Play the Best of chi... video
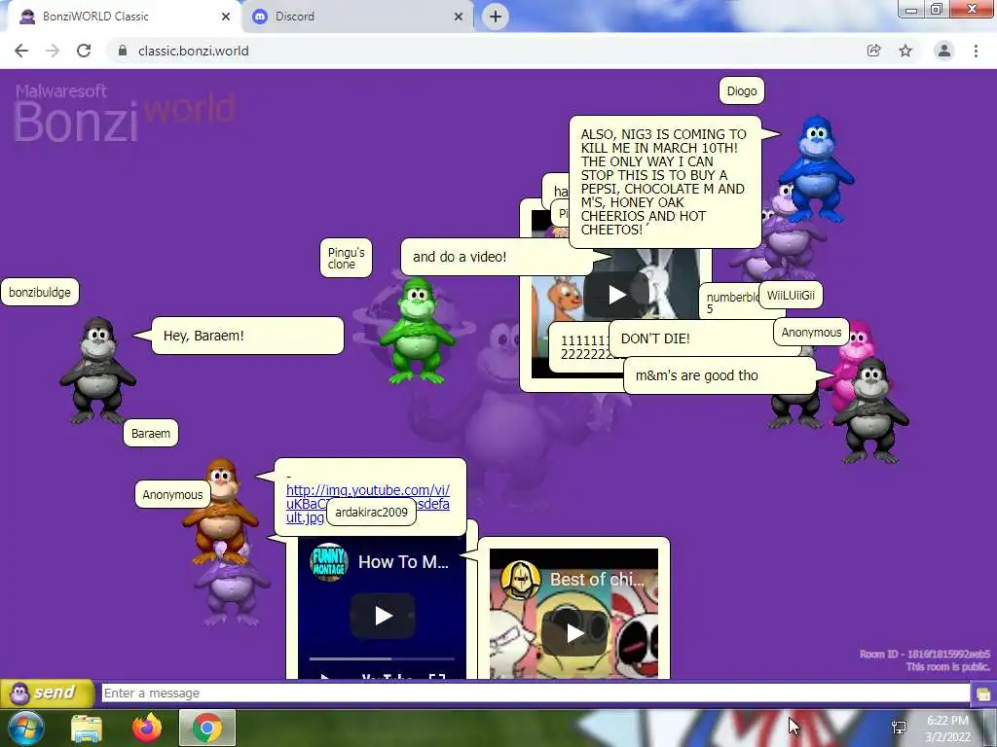Screen dimensions: 997x747 (574, 632)
